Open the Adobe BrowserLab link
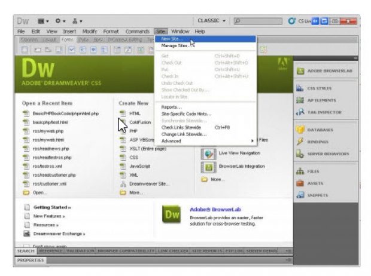371x276 pixels. click(215, 209)
